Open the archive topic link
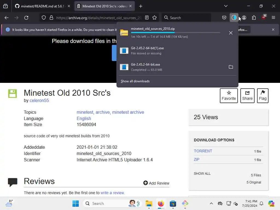 [103, 112]
